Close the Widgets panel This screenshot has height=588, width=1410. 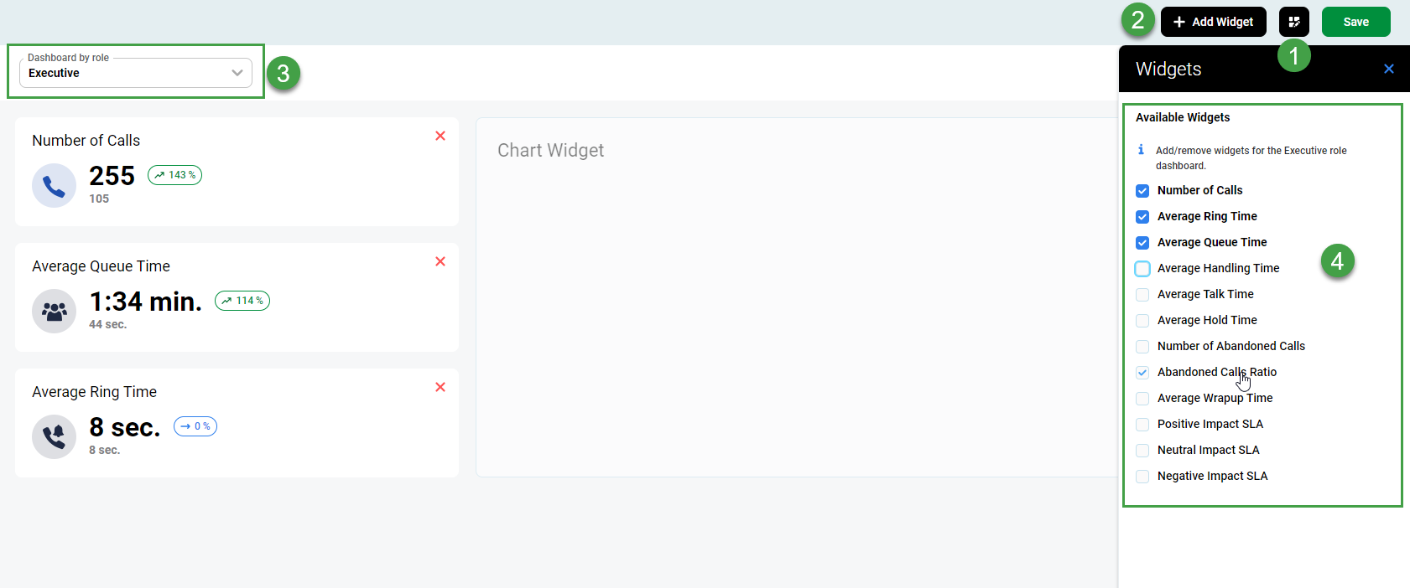coord(1389,69)
